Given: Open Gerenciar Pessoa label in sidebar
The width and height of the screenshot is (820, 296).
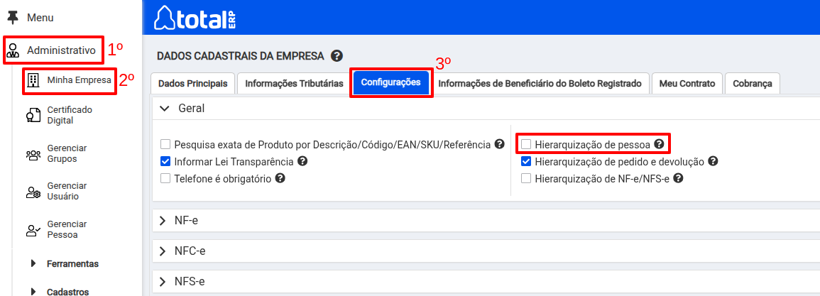Looking at the screenshot, I should point(67,229).
